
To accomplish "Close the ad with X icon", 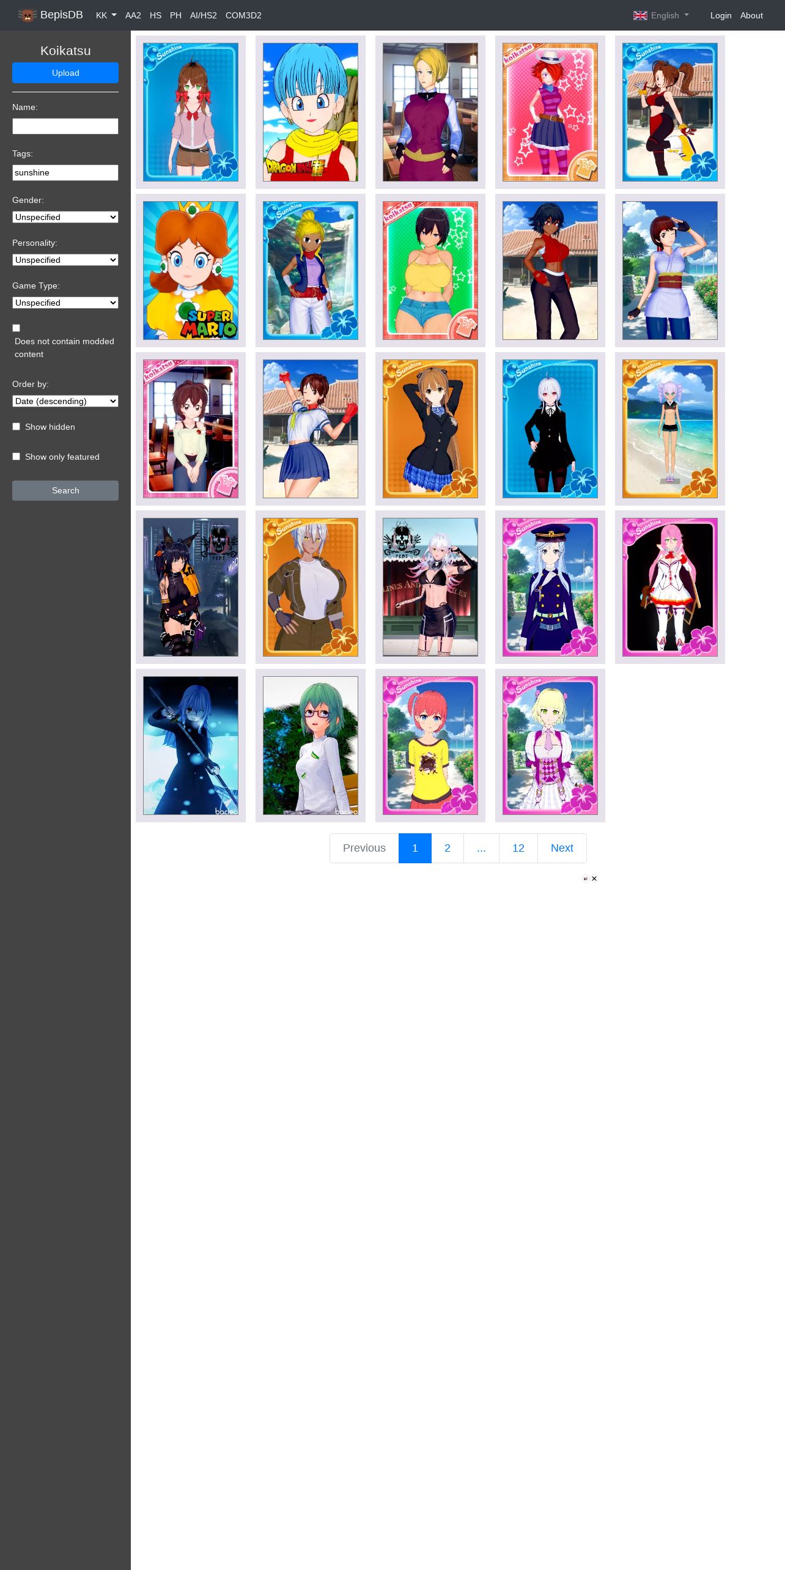I will (x=594, y=879).
